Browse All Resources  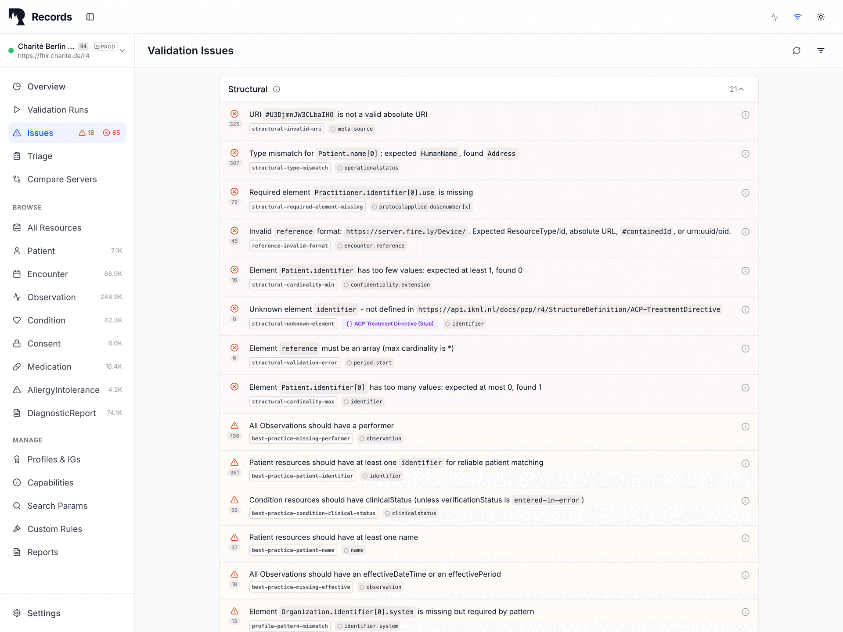pyautogui.click(x=67, y=227)
